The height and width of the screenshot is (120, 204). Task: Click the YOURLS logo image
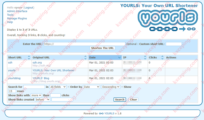click(x=168, y=20)
